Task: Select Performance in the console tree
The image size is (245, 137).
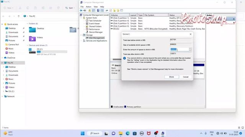Action: pyautogui.click(x=94, y=29)
